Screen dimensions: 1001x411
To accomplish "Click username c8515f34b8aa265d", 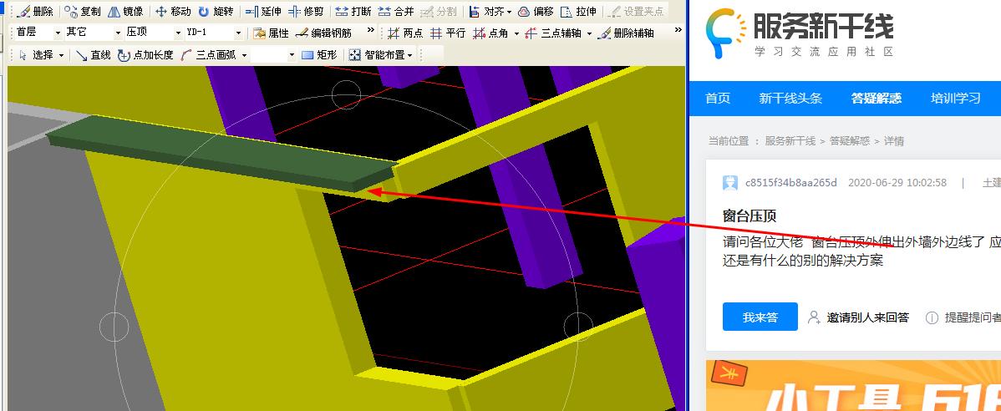I will [791, 182].
